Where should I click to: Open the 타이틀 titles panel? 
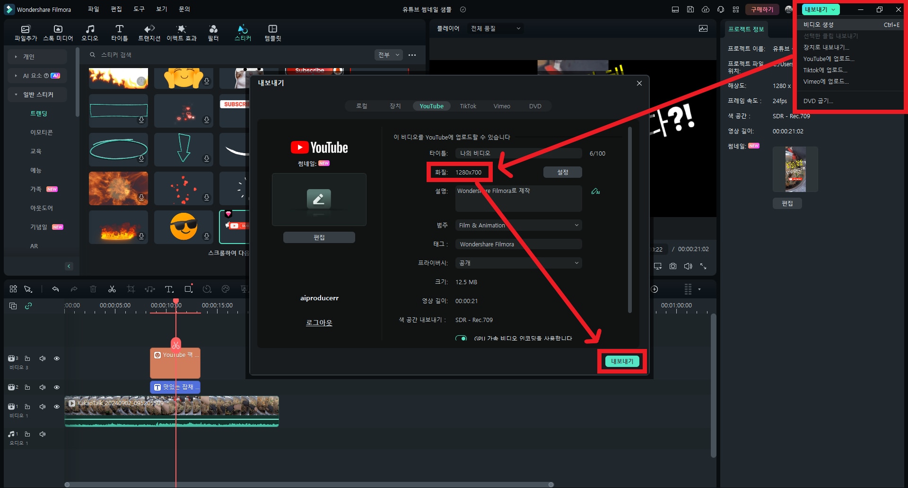tap(119, 33)
